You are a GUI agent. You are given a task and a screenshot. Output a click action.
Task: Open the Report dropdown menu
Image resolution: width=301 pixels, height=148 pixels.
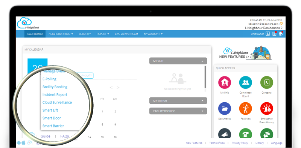(x=103, y=34)
